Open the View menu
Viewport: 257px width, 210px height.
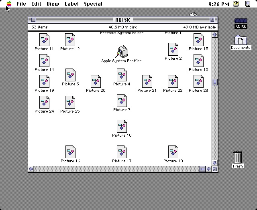coord(53,4)
